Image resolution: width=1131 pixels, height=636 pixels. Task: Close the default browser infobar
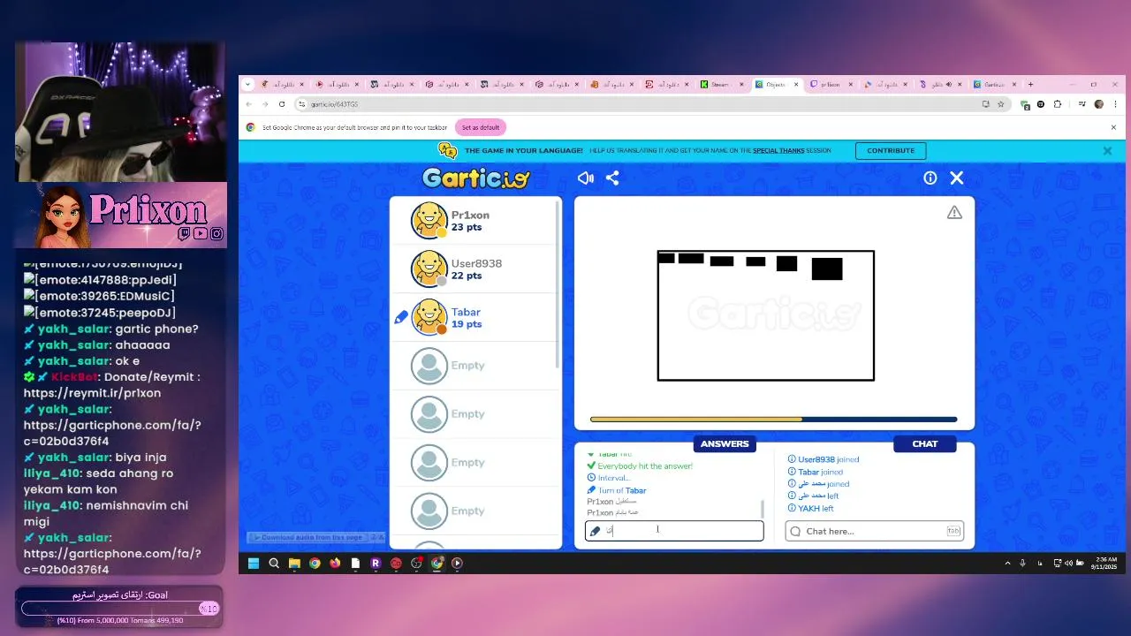click(1113, 127)
